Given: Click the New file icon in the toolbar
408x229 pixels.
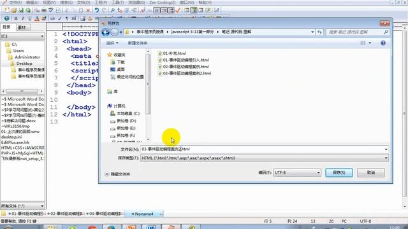Looking at the screenshot, I should click(x=7, y=10).
